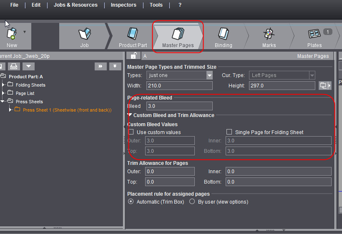Collapse the Press Sheets node
Screen dimensions: 342x234
click(x=3, y=101)
